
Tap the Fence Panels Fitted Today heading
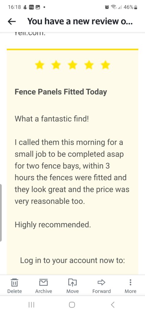click(x=61, y=92)
